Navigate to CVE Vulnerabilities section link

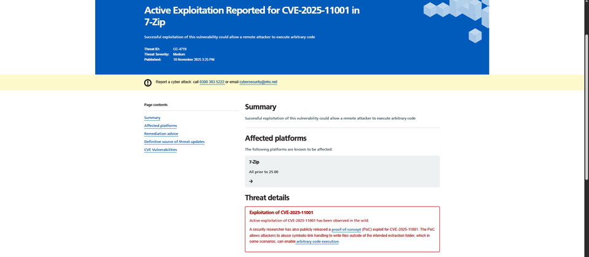[160, 150]
